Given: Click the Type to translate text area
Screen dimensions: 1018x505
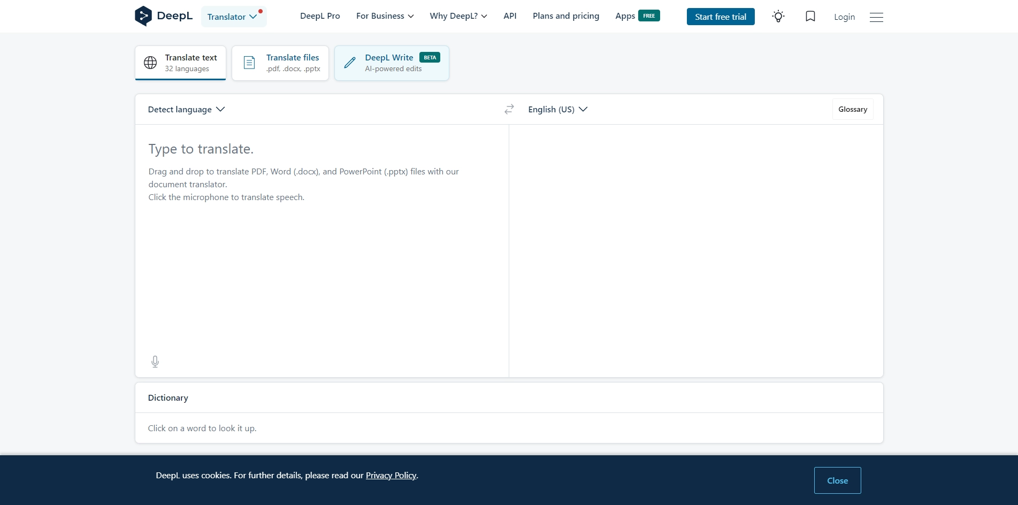Looking at the screenshot, I should coord(321,241).
